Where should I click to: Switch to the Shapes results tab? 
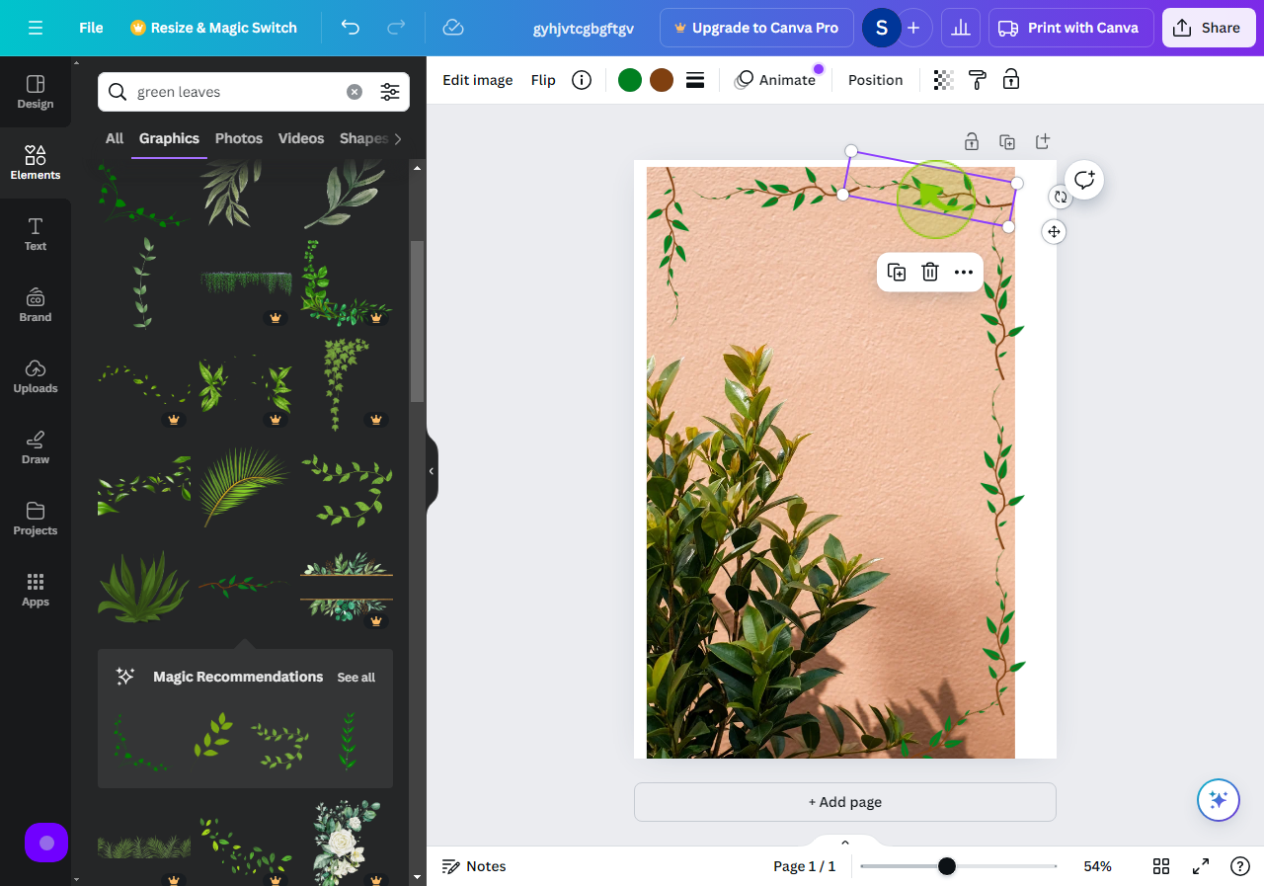364,138
